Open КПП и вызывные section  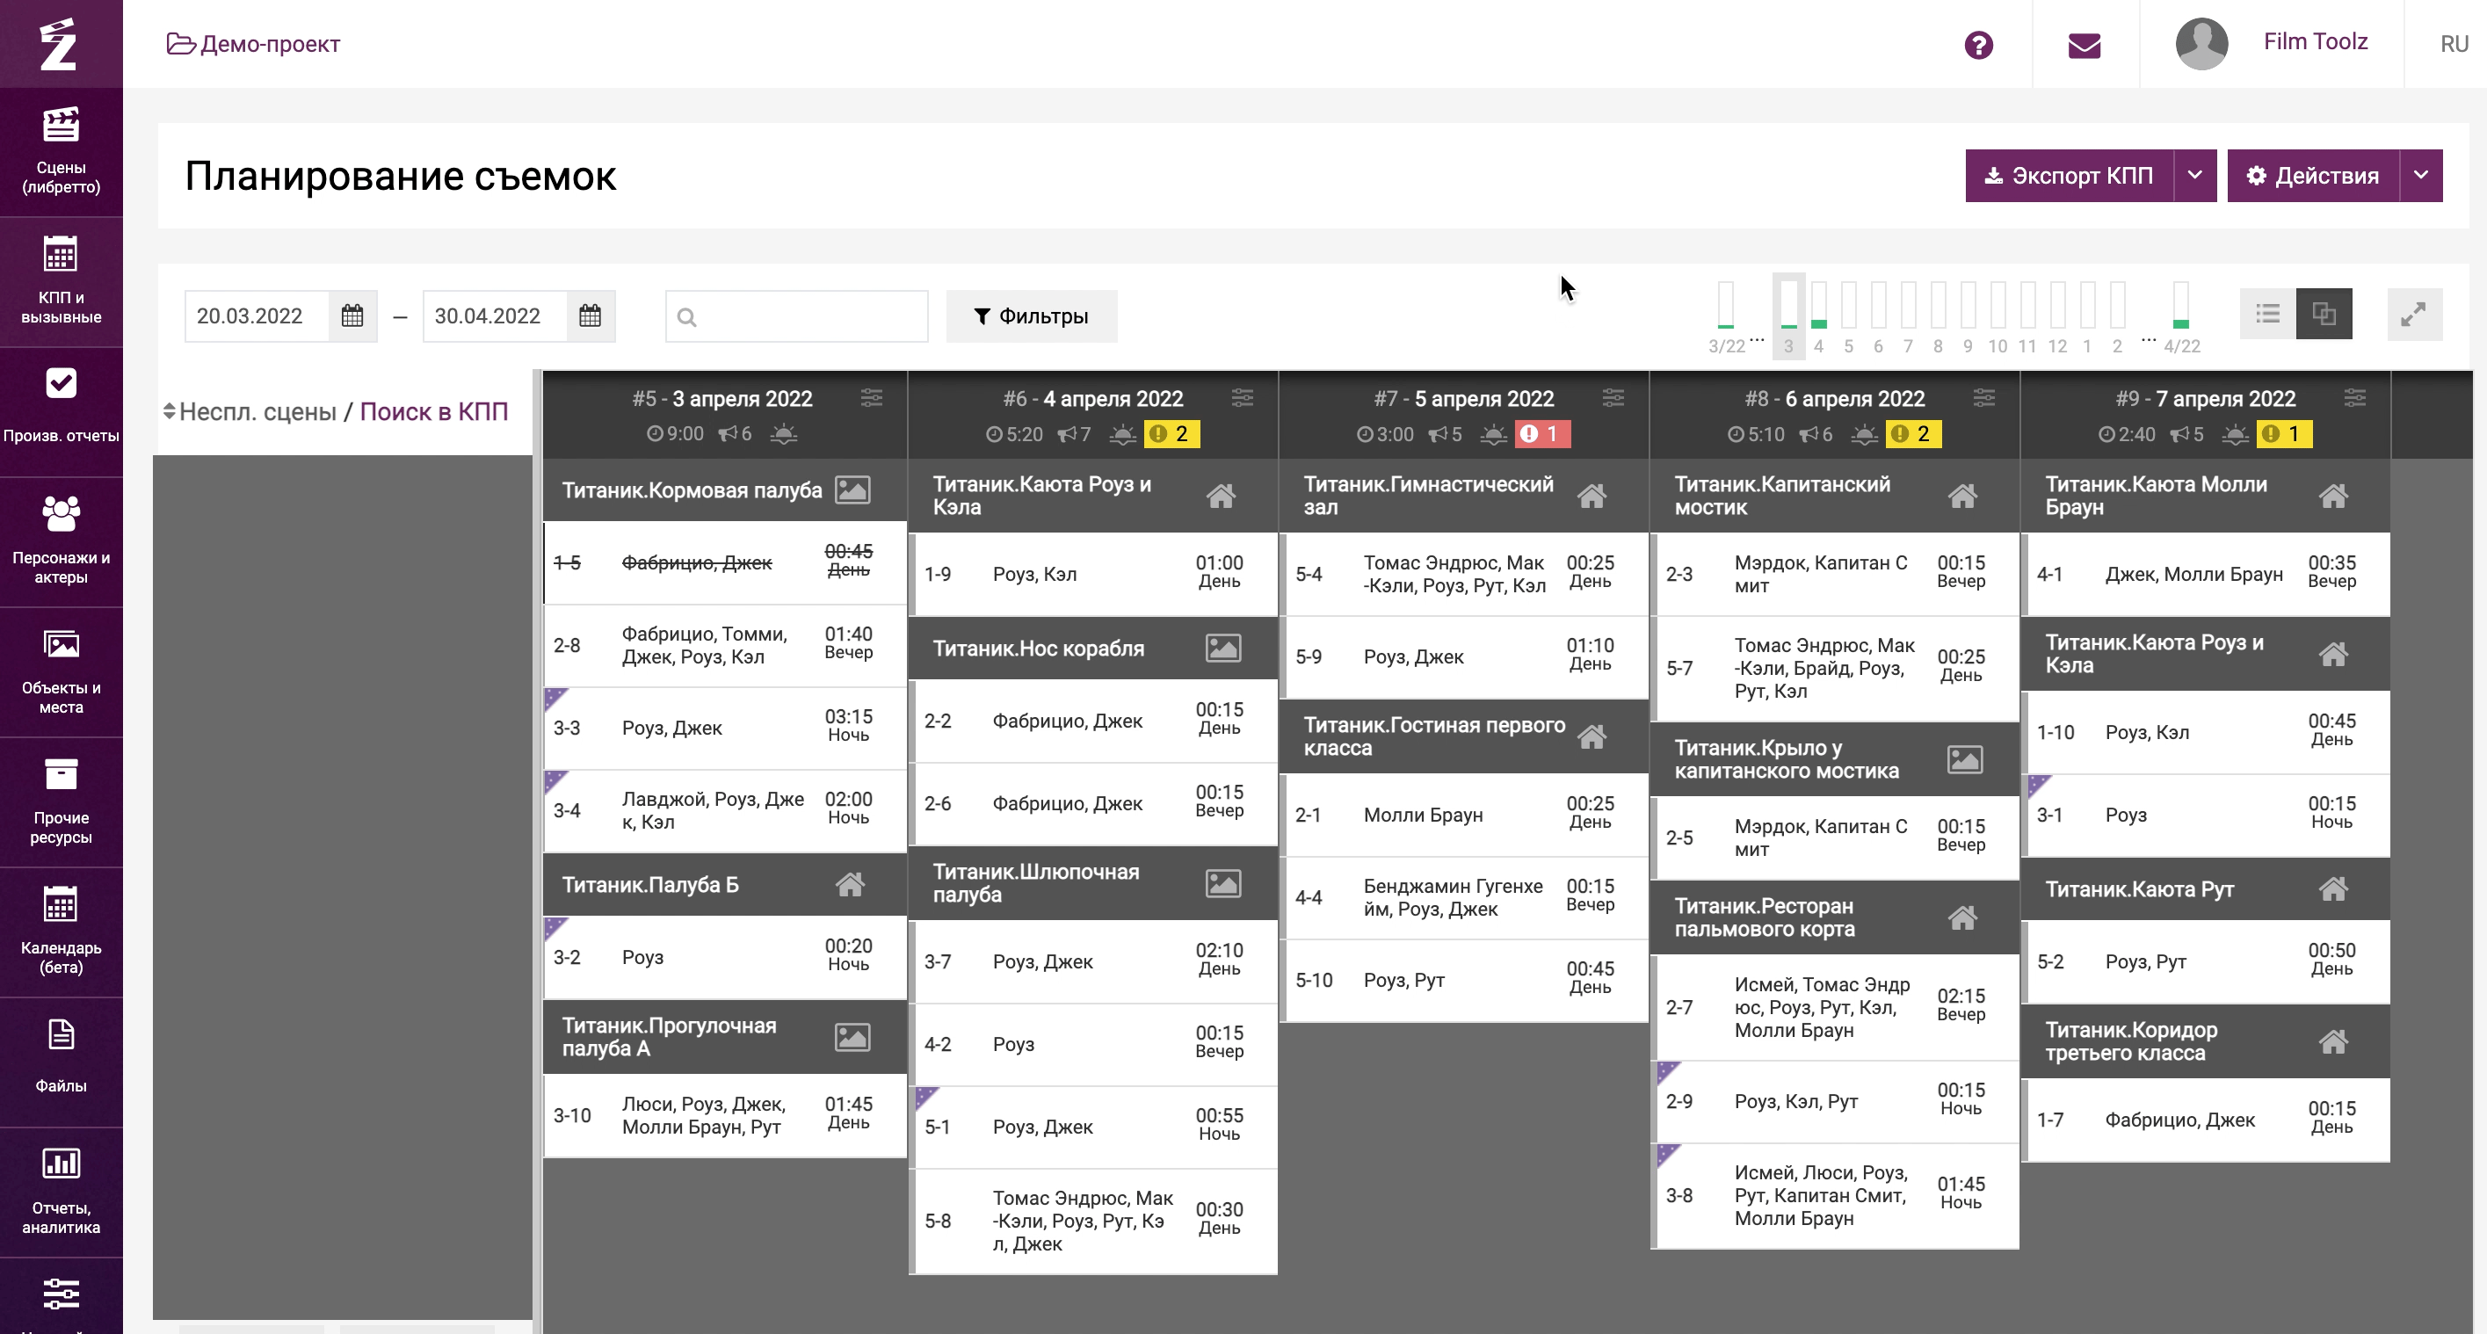tap(61, 281)
